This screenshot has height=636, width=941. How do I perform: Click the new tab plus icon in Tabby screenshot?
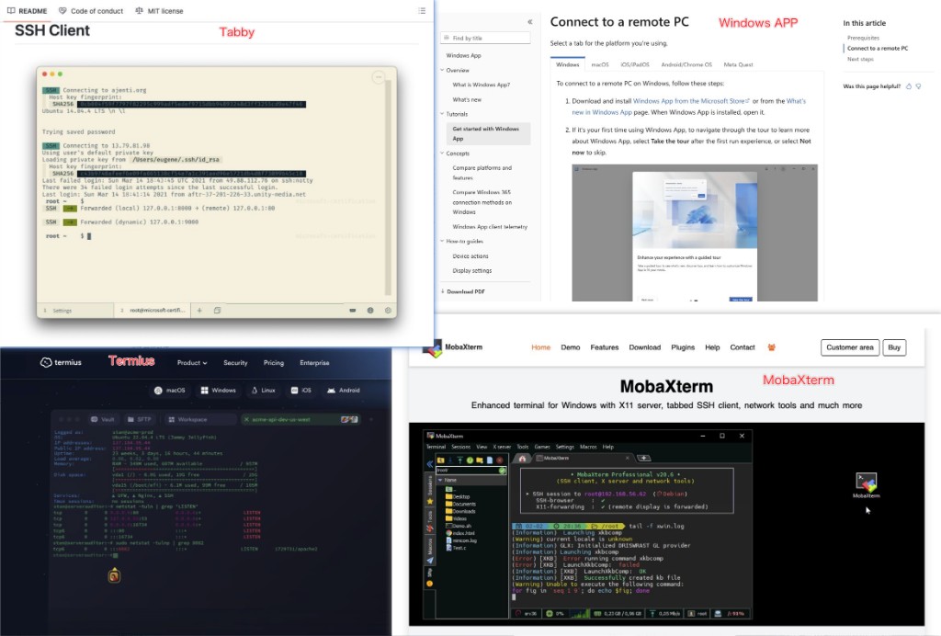(x=199, y=311)
